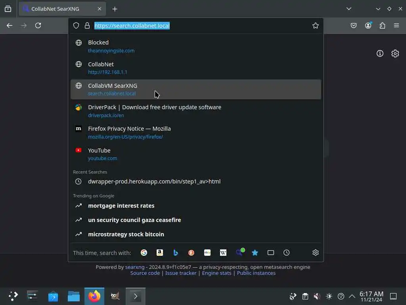Select the Firefox Privacy Notice suggestion
This screenshot has height=305, width=406.
(x=196, y=133)
